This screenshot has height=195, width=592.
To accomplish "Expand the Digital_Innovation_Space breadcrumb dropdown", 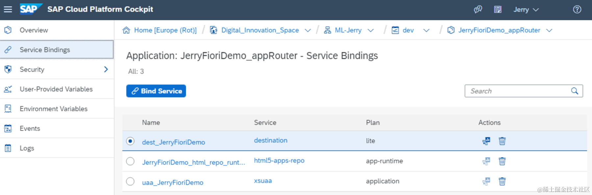I will 308,30.
